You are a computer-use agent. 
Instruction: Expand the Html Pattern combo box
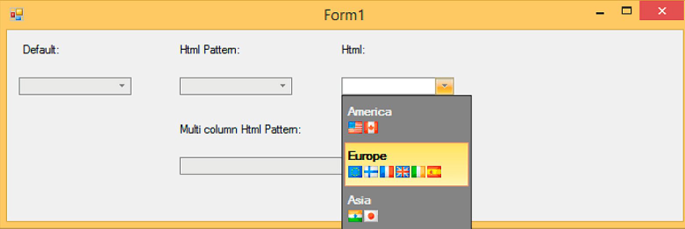tap(283, 86)
